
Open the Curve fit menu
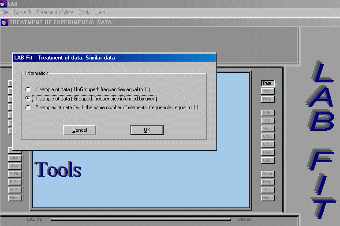pyautogui.click(x=22, y=12)
